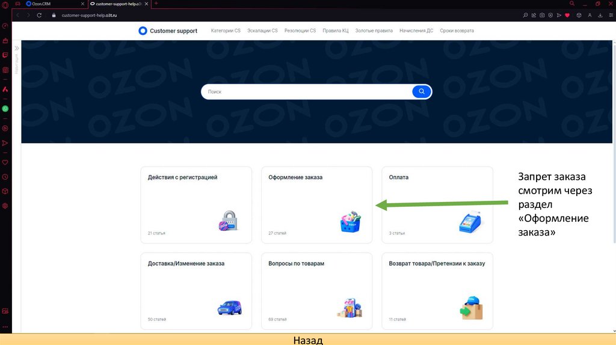Reload the current page

click(x=39, y=15)
